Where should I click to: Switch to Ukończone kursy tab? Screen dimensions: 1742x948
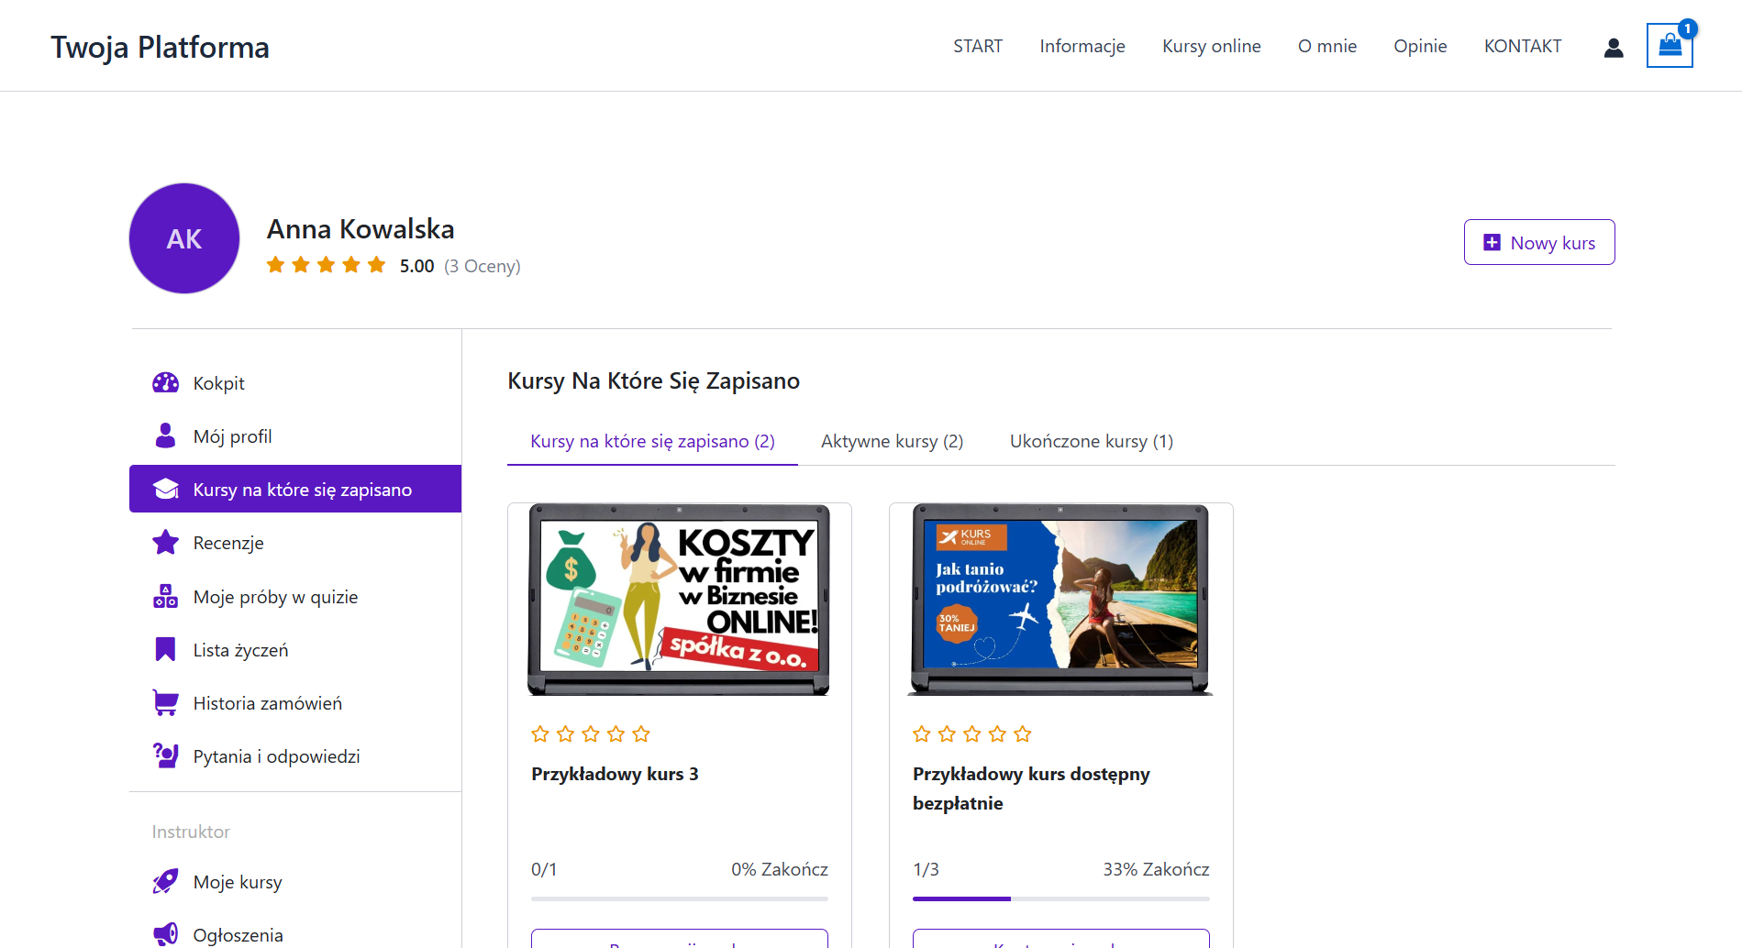(x=1091, y=441)
